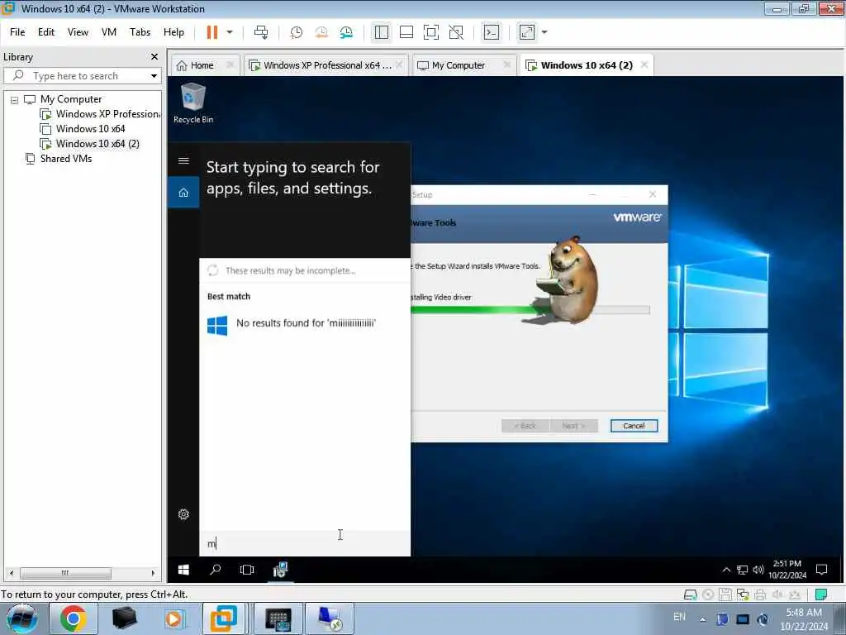The width and height of the screenshot is (846, 635).
Task: Open guest Task View icon
Action: pyautogui.click(x=247, y=570)
